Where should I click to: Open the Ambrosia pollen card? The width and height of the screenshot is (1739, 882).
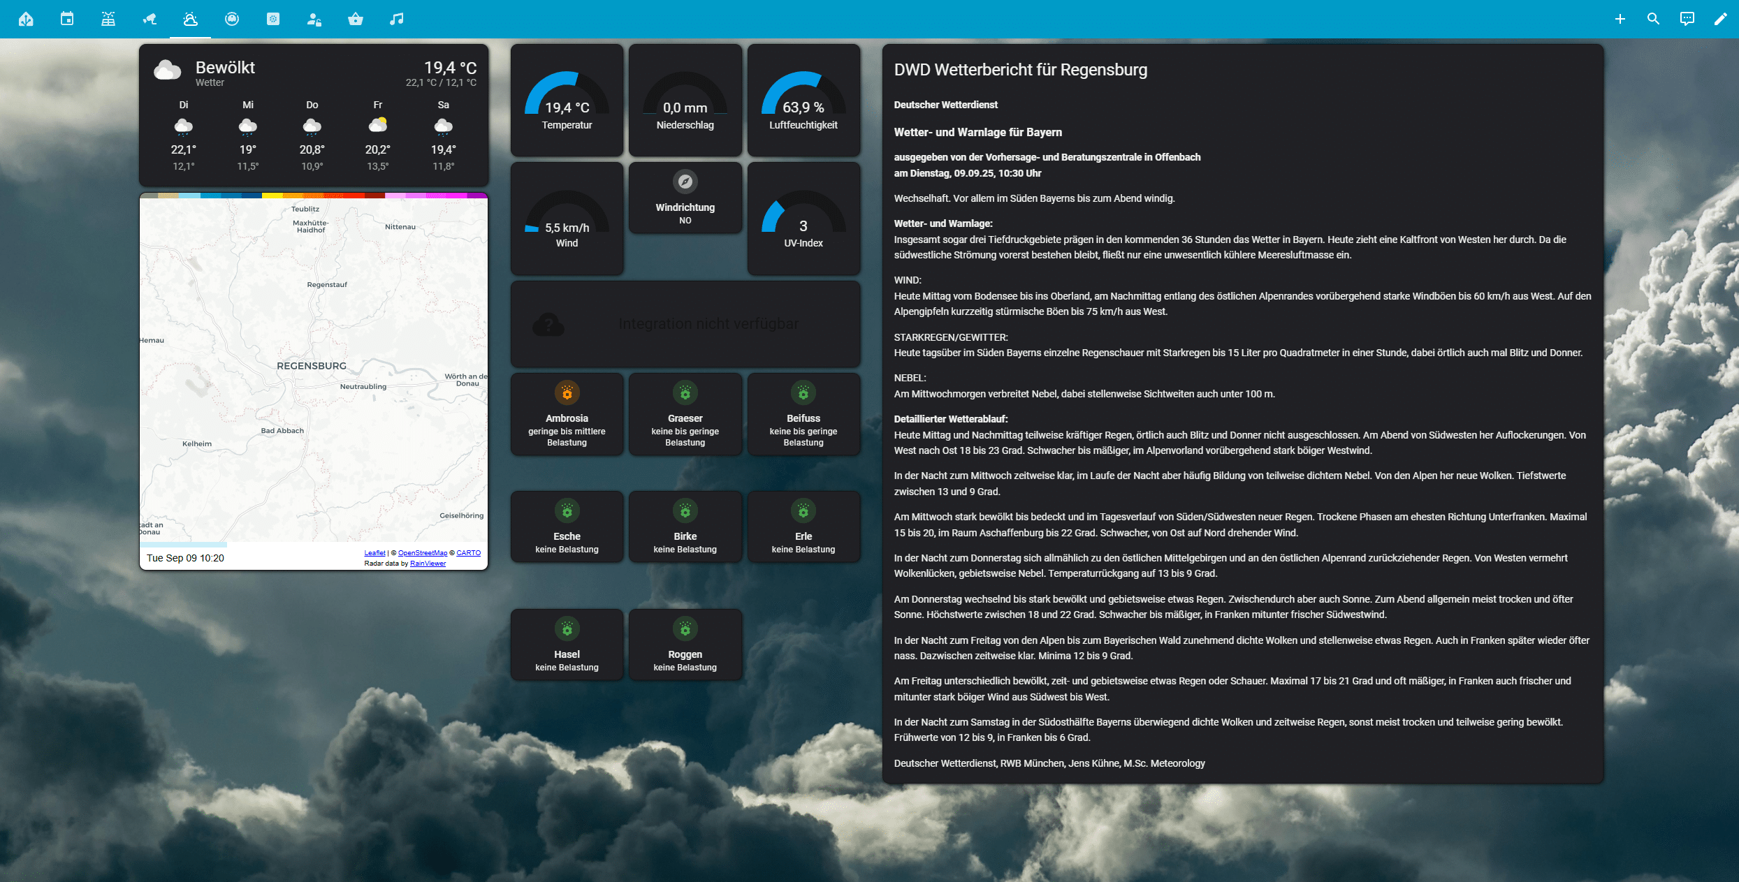tap(567, 414)
